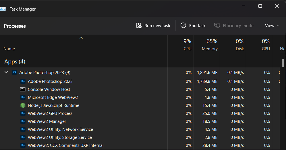Collapse the Adobe Photoshop 2023 (9) group
286x150 pixels.
6,72
